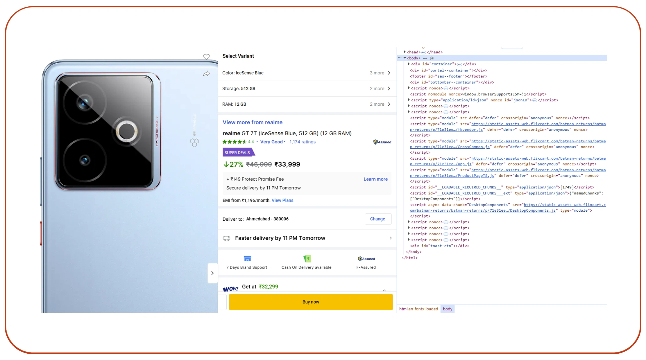
Task: Click the delivery truck icon
Action: click(x=226, y=238)
